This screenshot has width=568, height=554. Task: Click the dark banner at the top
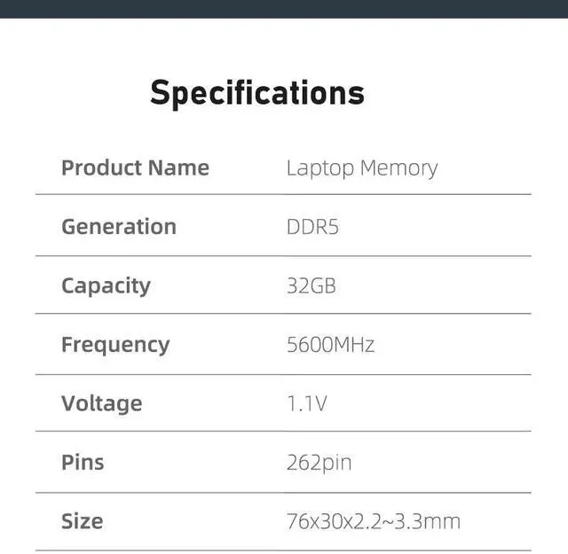coord(284,9)
